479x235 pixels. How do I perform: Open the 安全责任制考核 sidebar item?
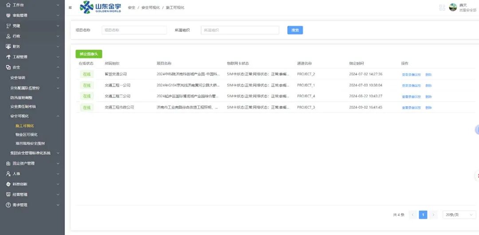[x=23, y=107]
